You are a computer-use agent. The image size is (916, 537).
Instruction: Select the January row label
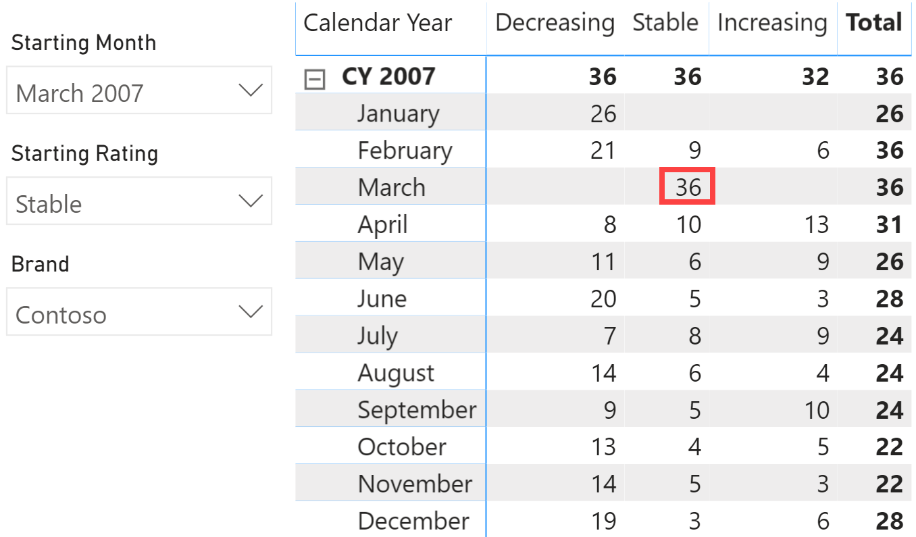point(398,113)
